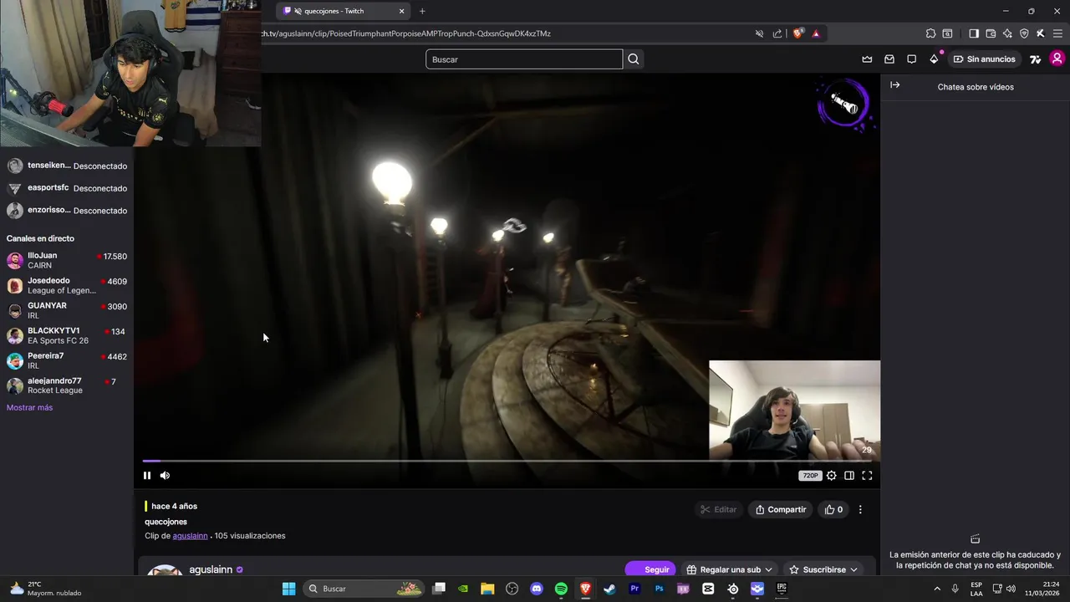Open the 7TV extension icon in Twitch header
Image resolution: width=1070 pixels, height=602 pixels.
pos(1035,59)
